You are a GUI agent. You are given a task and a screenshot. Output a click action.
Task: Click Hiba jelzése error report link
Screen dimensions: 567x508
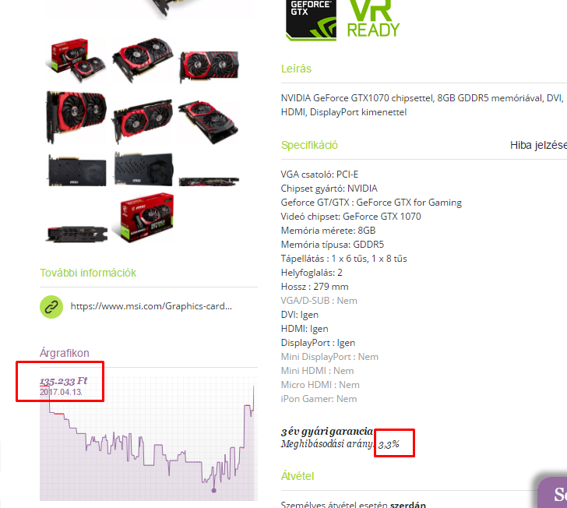tap(538, 145)
